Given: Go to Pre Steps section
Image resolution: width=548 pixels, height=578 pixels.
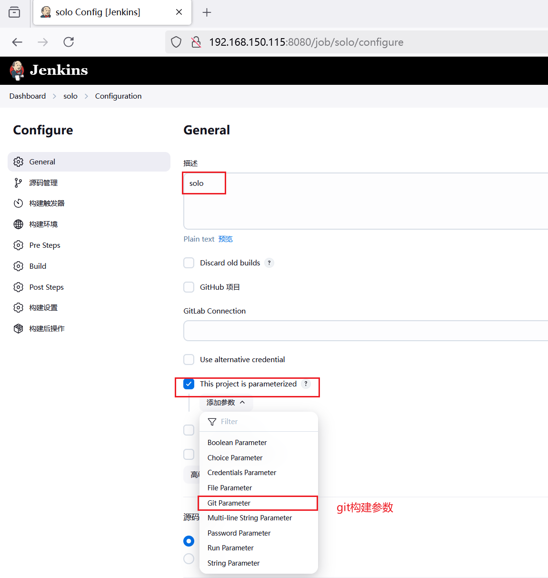Looking at the screenshot, I should [x=89, y=245].
